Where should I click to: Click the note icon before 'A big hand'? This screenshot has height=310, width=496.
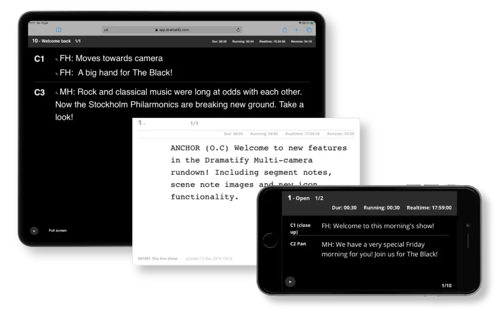pos(57,74)
